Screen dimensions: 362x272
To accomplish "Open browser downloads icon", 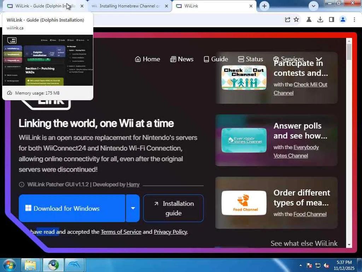I will point(320,20).
